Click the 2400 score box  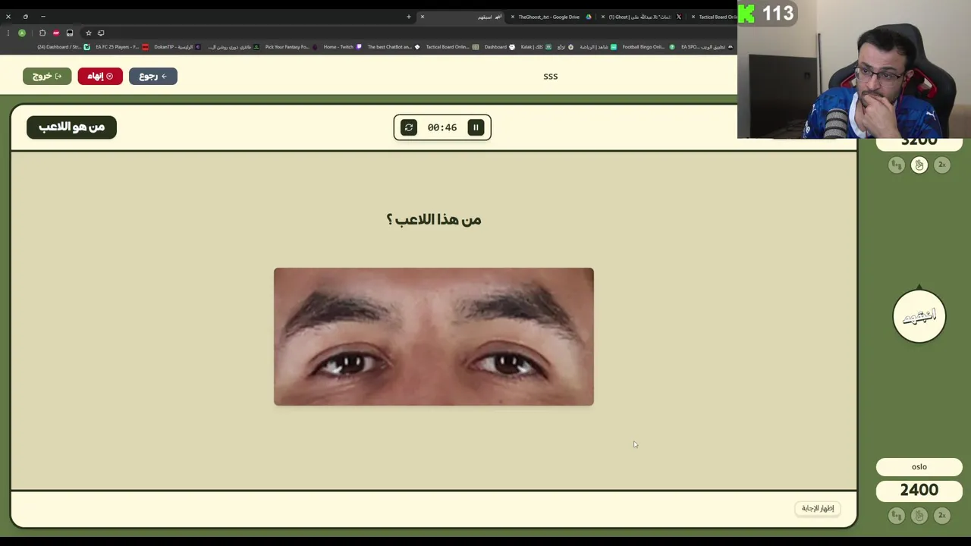(x=919, y=491)
